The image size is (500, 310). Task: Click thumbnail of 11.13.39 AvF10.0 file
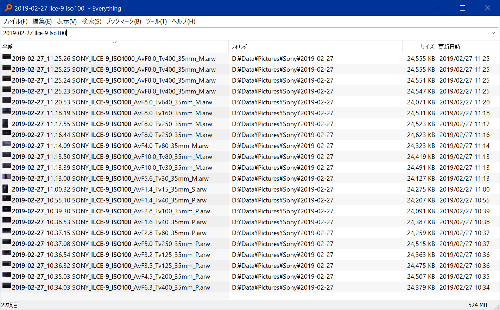6,166
